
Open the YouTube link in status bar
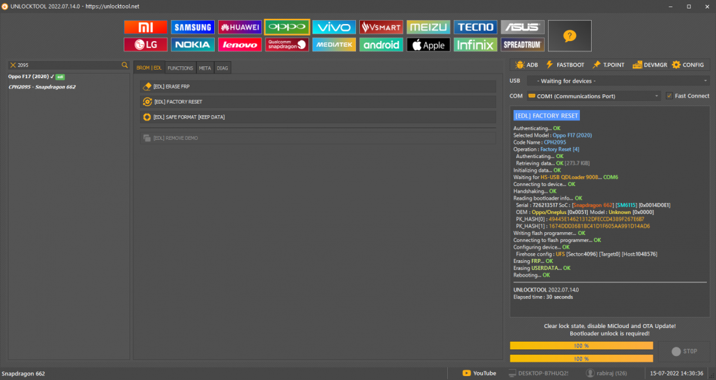click(x=479, y=373)
